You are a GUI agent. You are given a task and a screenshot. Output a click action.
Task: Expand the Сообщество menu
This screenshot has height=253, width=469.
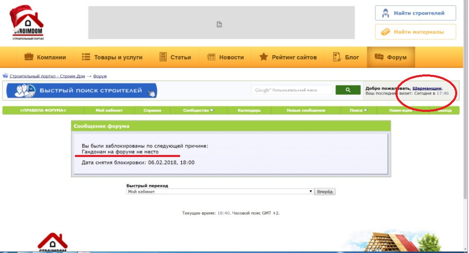click(x=199, y=110)
